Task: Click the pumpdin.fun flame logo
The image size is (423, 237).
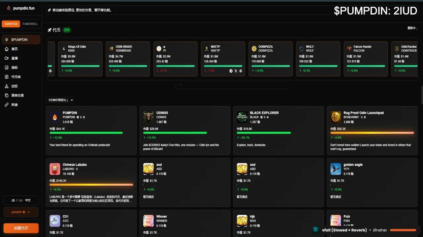Action: click(x=9, y=8)
